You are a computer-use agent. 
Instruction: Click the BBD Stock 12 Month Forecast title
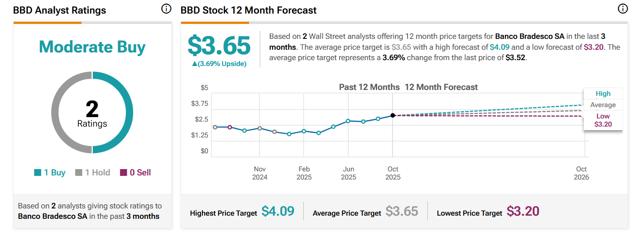pos(249,10)
